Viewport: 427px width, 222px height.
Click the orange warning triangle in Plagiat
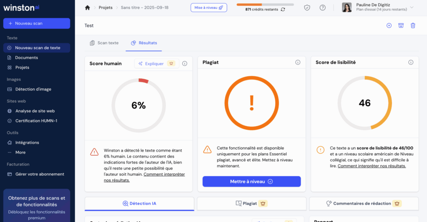click(207, 150)
